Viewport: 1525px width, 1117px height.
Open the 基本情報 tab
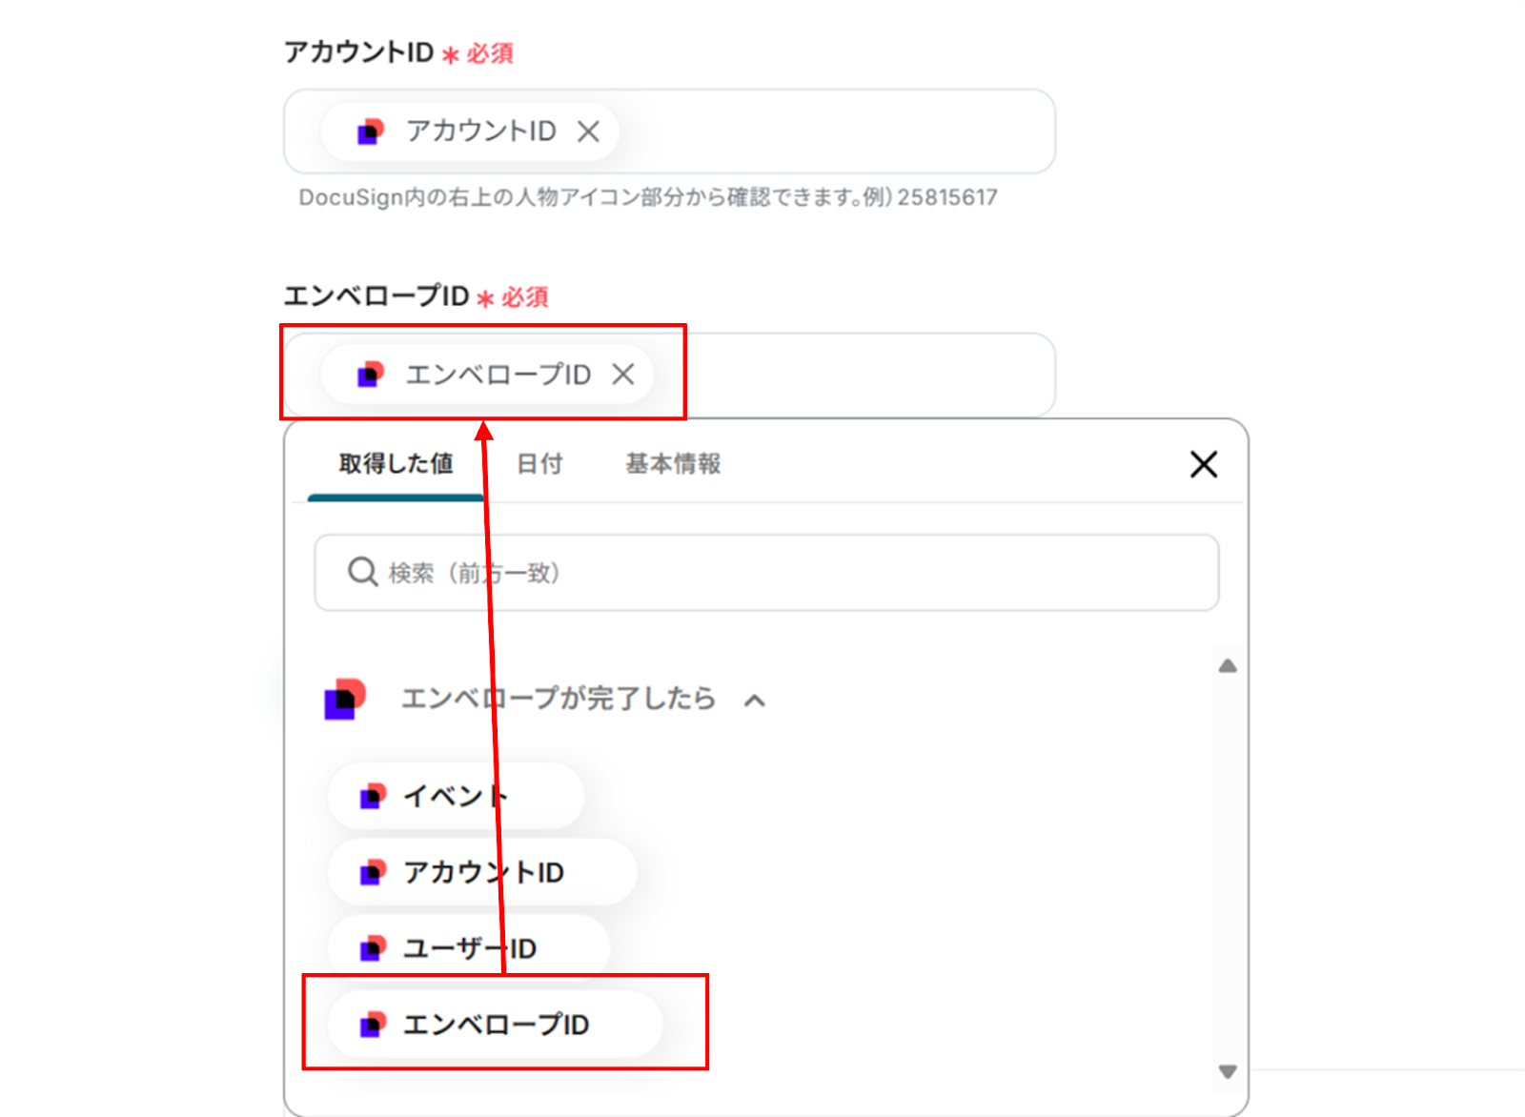pyautogui.click(x=673, y=464)
